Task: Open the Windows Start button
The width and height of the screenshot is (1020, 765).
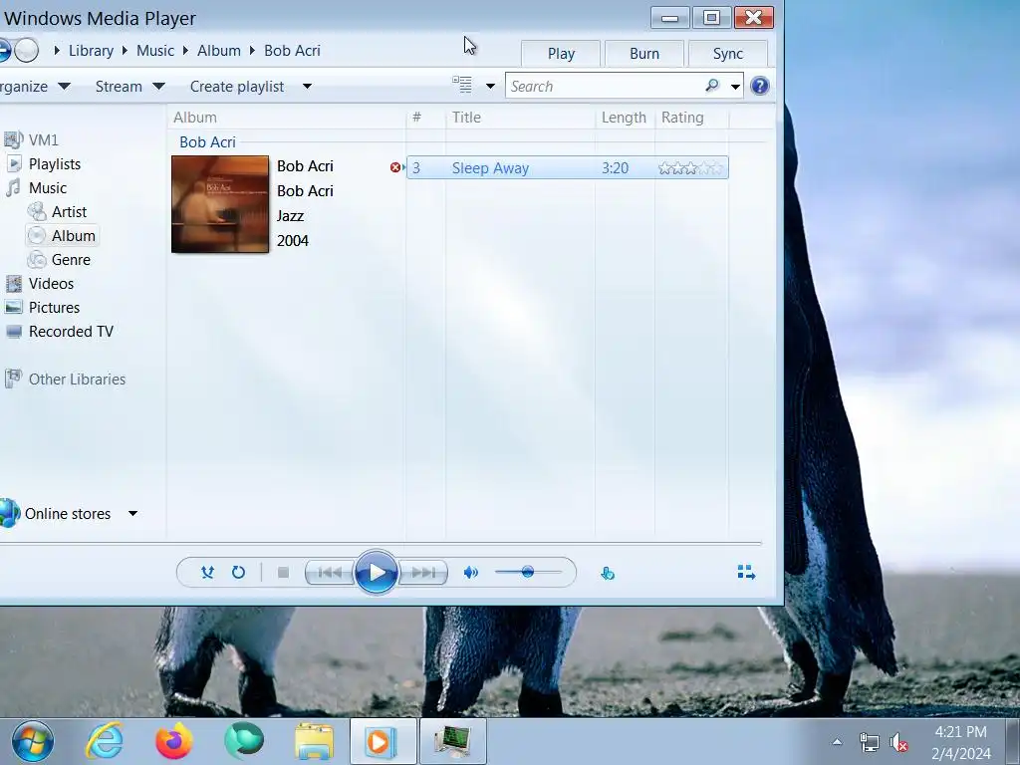Action: click(x=33, y=741)
